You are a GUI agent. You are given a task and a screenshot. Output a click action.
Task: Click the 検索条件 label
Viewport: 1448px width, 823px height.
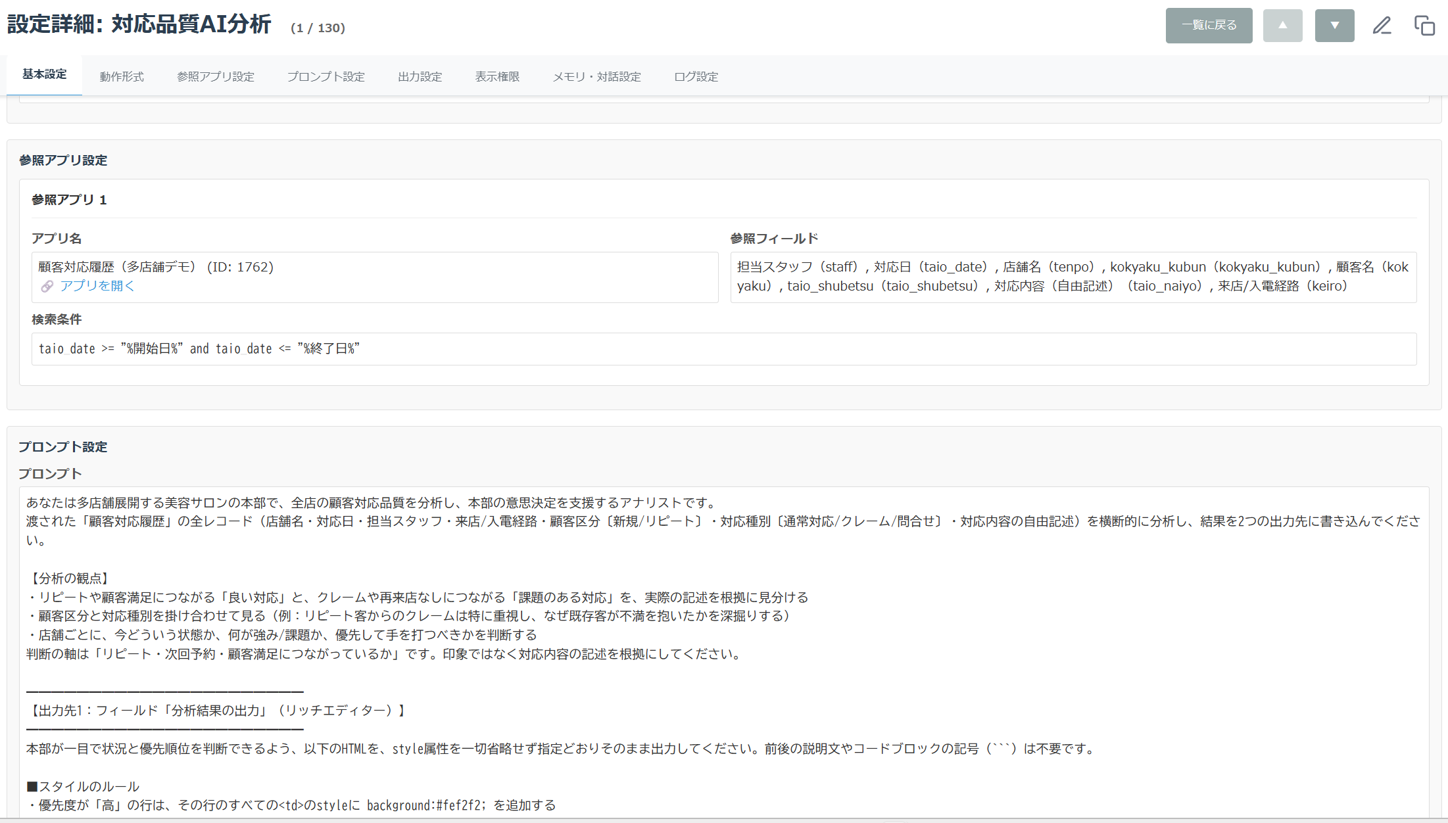click(x=57, y=319)
